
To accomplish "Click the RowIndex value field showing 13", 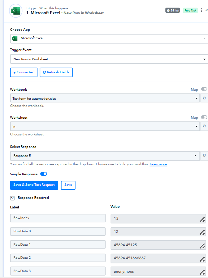I will pos(158,218).
